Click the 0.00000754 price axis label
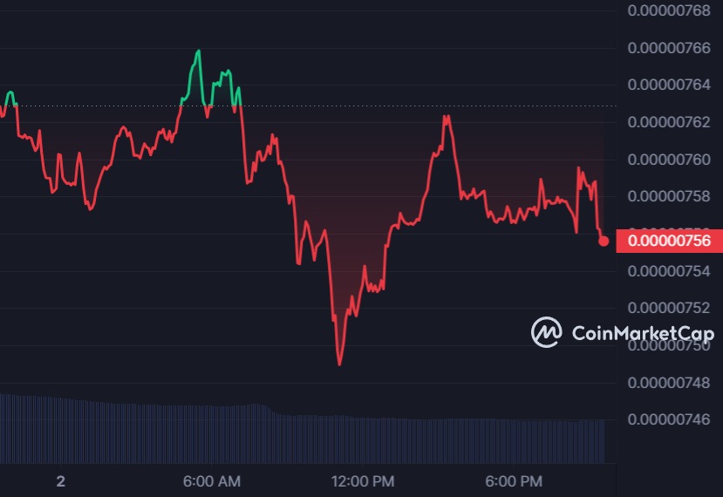 pyautogui.click(x=670, y=271)
